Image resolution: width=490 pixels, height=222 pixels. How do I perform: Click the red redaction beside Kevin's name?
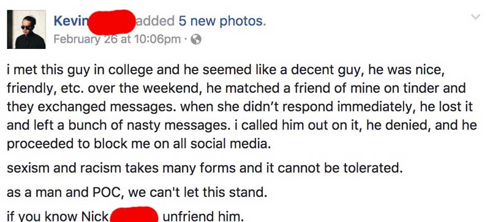pos(111,22)
